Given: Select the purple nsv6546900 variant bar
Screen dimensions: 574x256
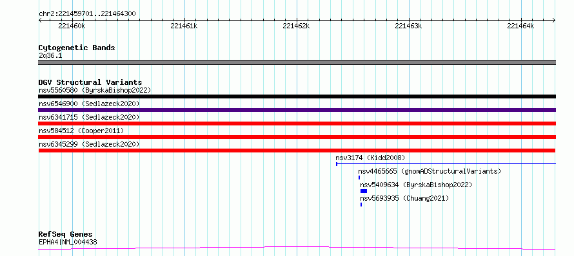Looking at the screenshot, I should [x=297, y=110].
